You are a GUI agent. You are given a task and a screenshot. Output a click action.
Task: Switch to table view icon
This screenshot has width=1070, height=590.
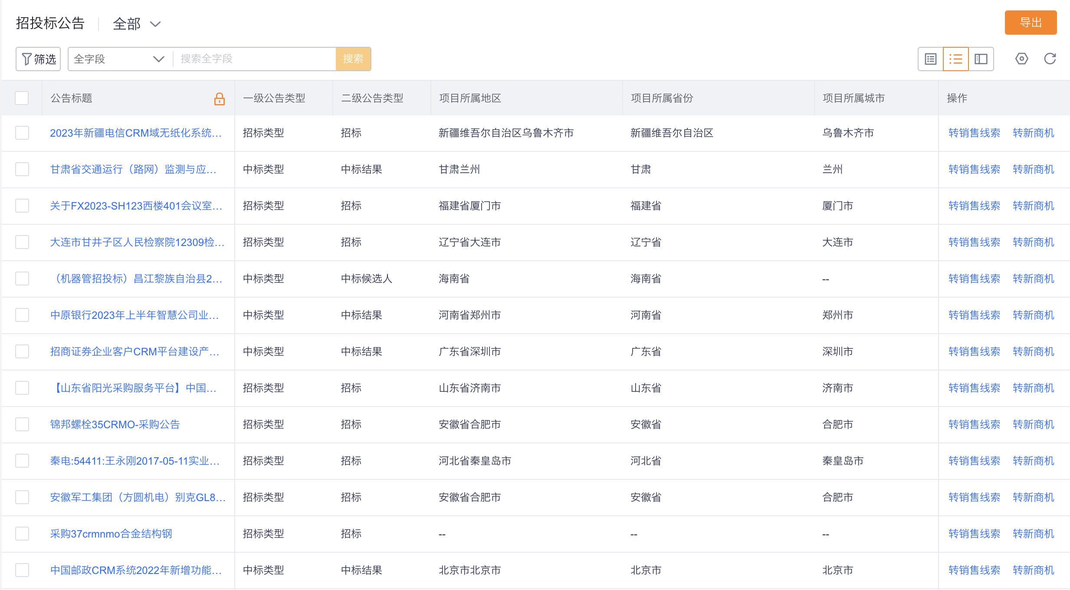[x=930, y=59]
